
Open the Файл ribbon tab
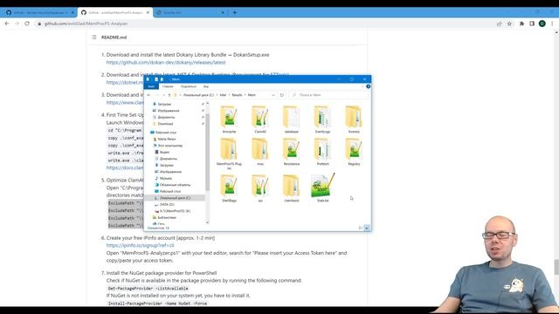click(x=151, y=86)
